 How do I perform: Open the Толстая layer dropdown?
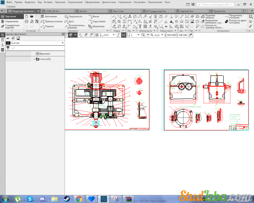(62, 43)
